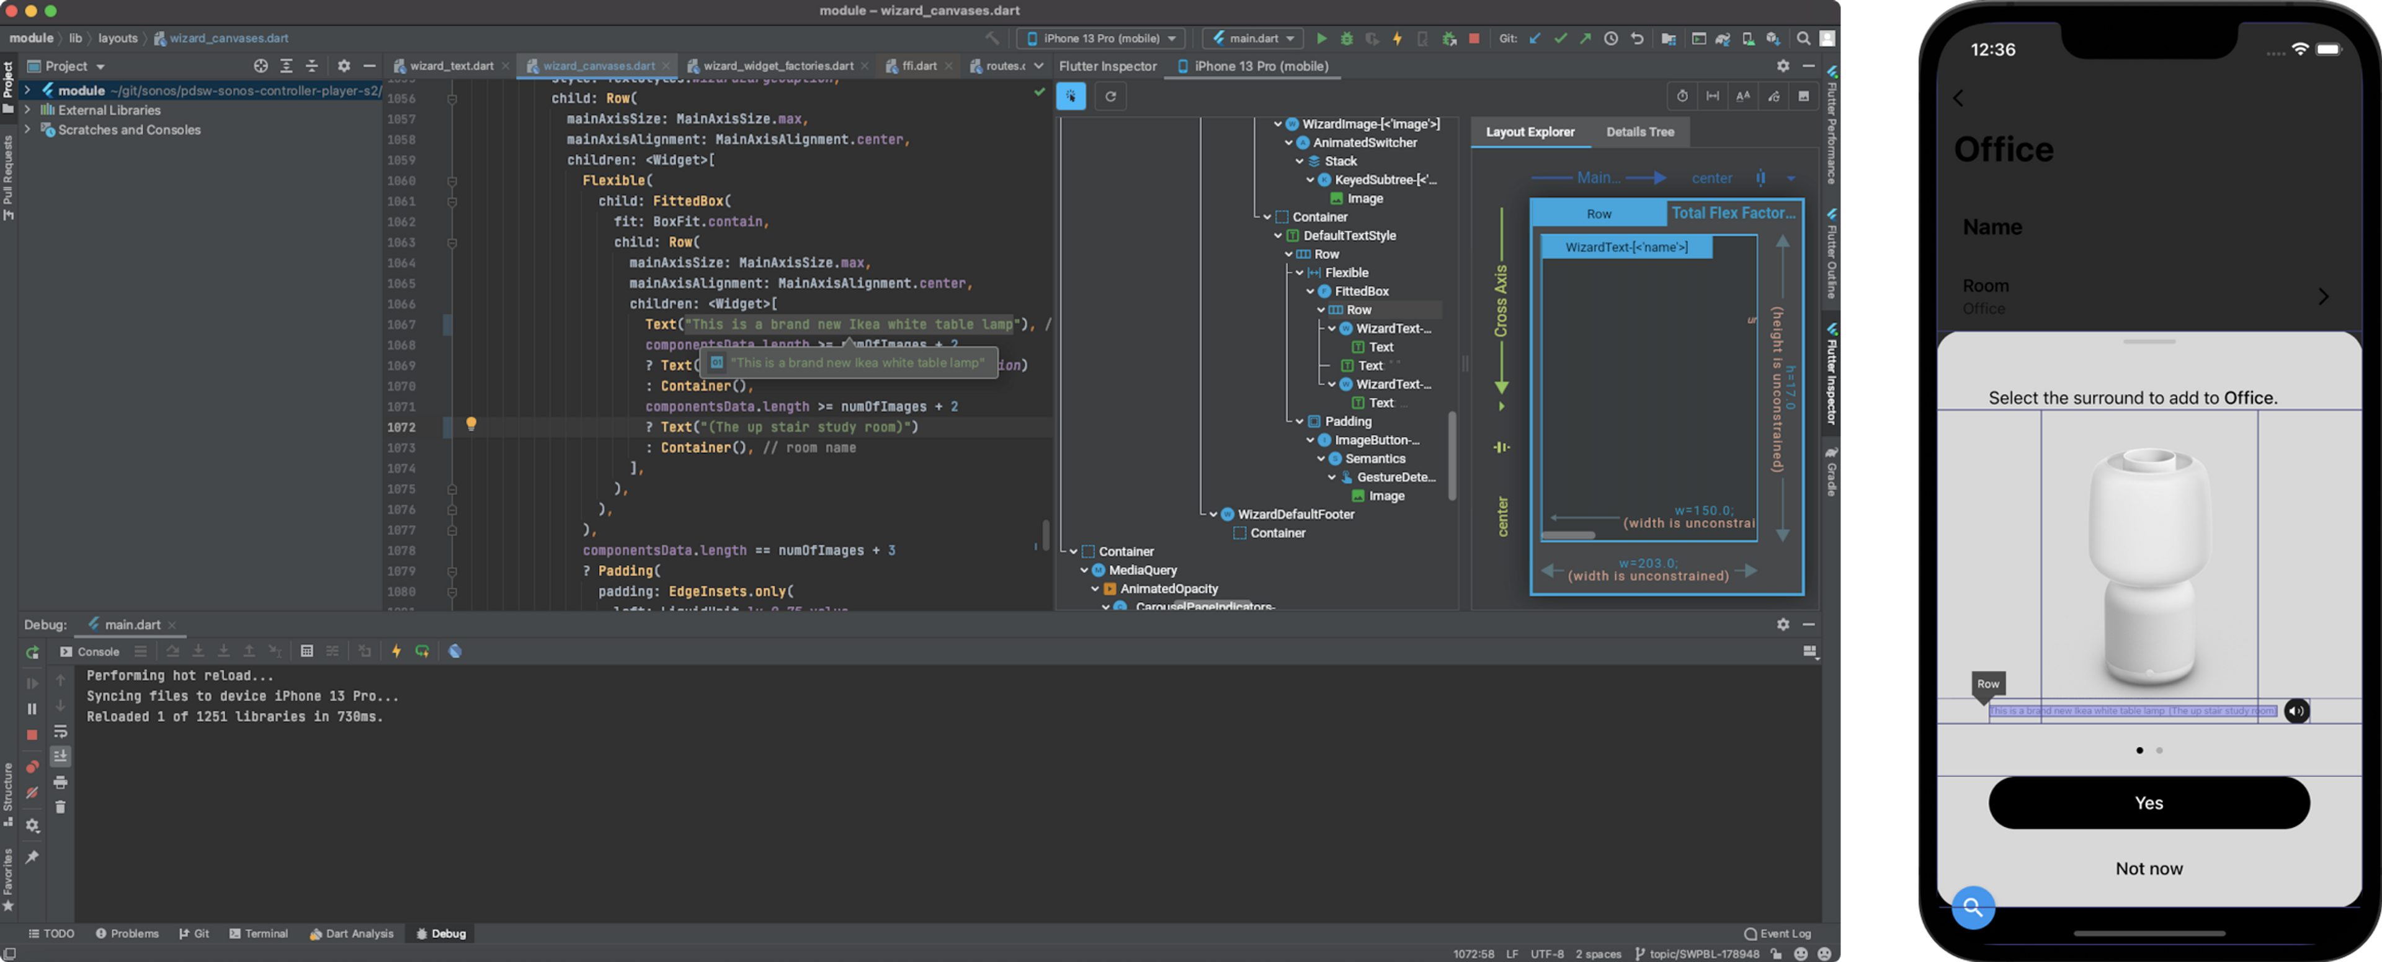The height and width of the screenshot is (962, 2382).
Task: Tap the back chevron in simulator
Action: click(x=1958, y=98)
